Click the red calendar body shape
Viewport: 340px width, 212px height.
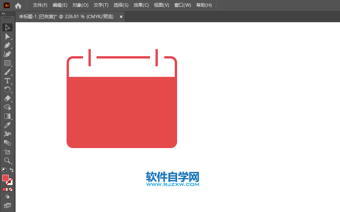(x=122, y=112)
